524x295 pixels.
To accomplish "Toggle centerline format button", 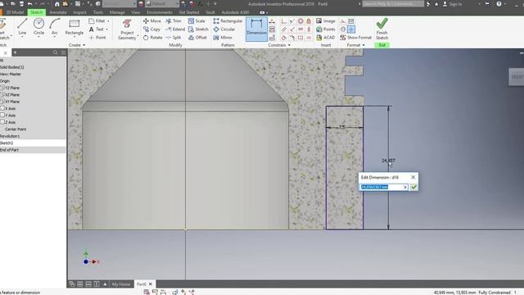I will (343, 29).
